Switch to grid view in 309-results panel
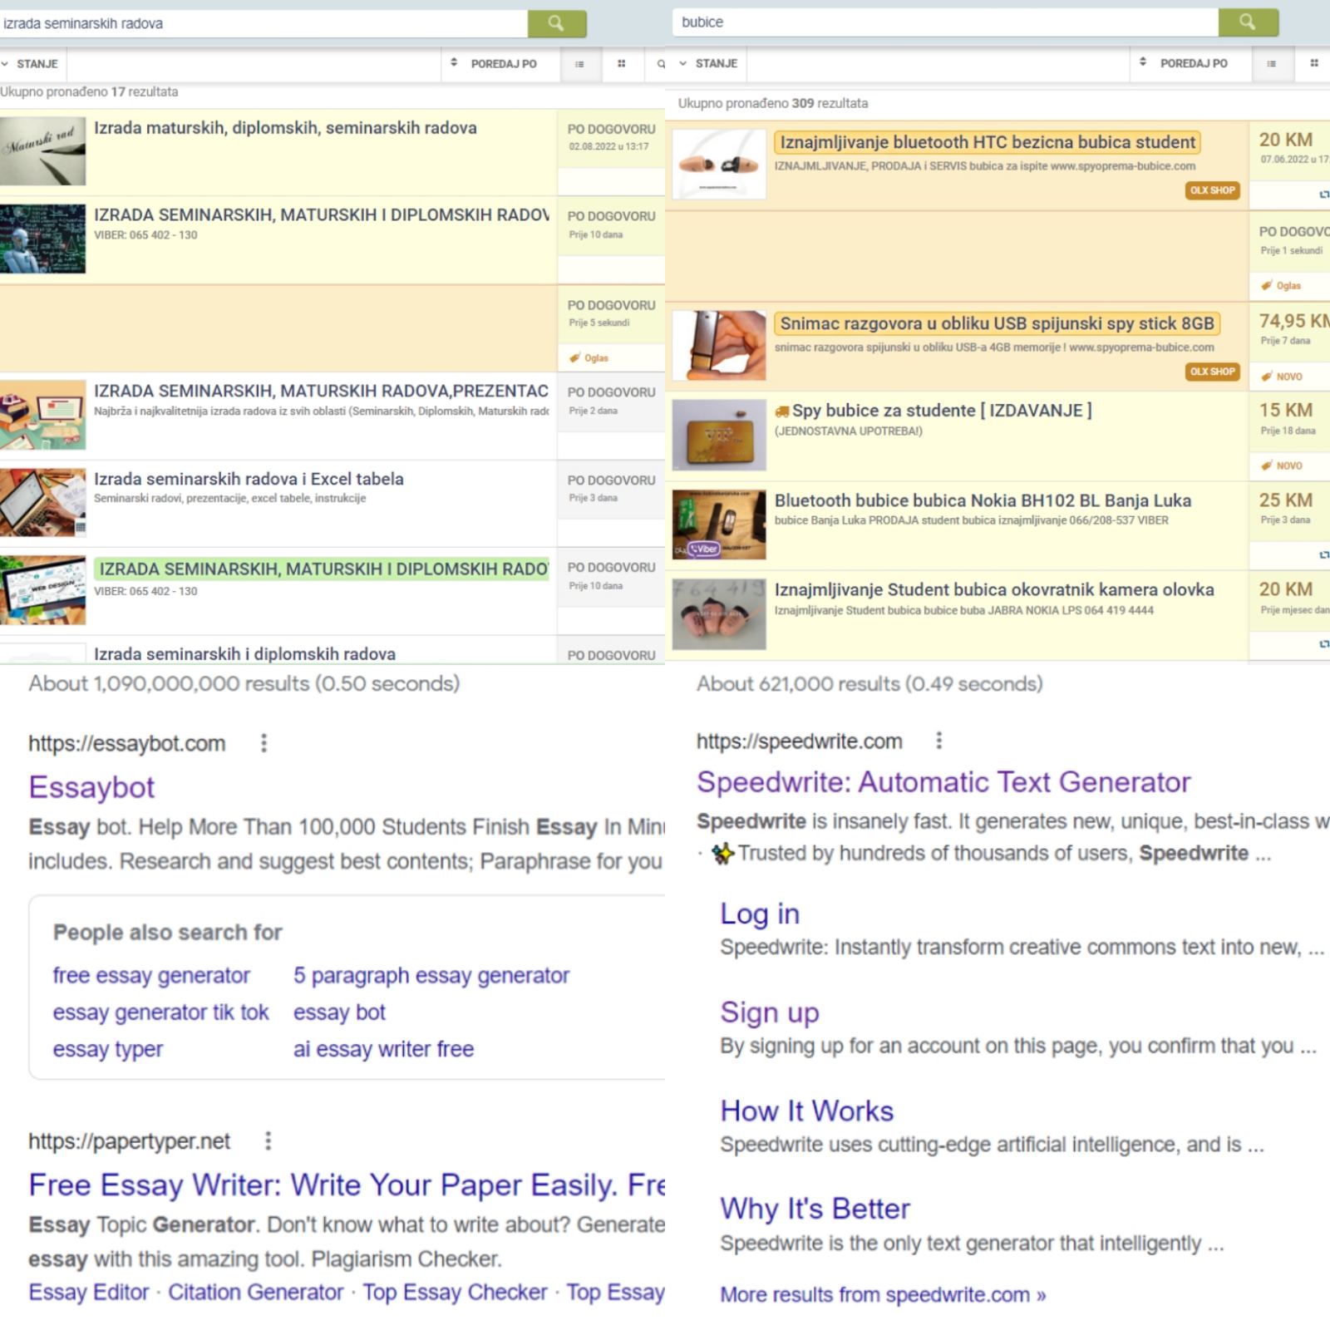Viewport: 1330px width, 1330px height. tap(1313, 64)
